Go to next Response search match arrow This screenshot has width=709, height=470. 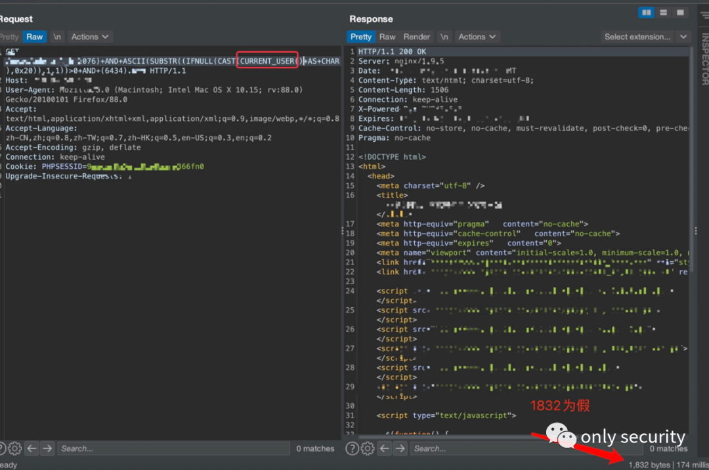click(x=400, y=448)
